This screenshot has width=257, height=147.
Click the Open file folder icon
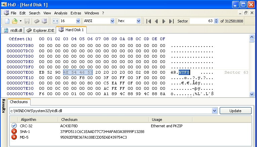pos(14,21)
